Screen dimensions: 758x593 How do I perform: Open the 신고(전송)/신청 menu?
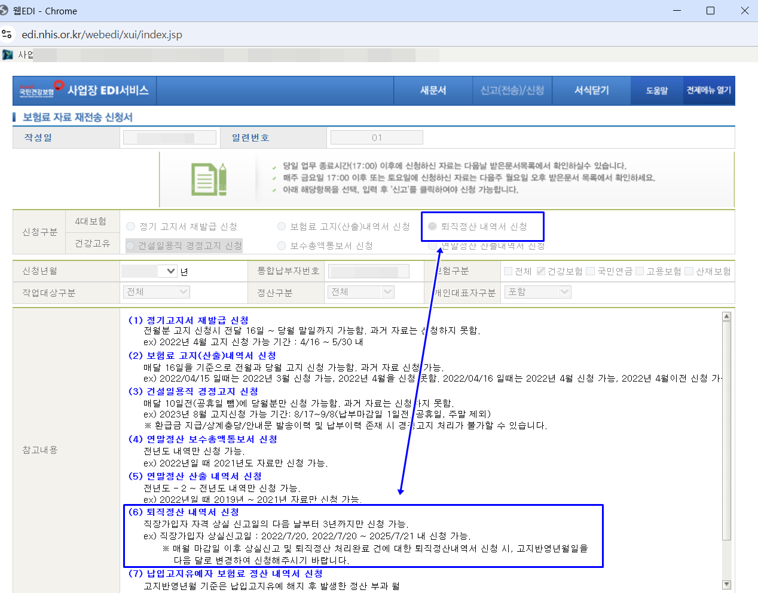click(512, 90)
